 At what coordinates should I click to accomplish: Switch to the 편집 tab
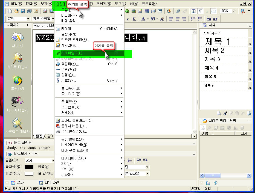(39, 136)
